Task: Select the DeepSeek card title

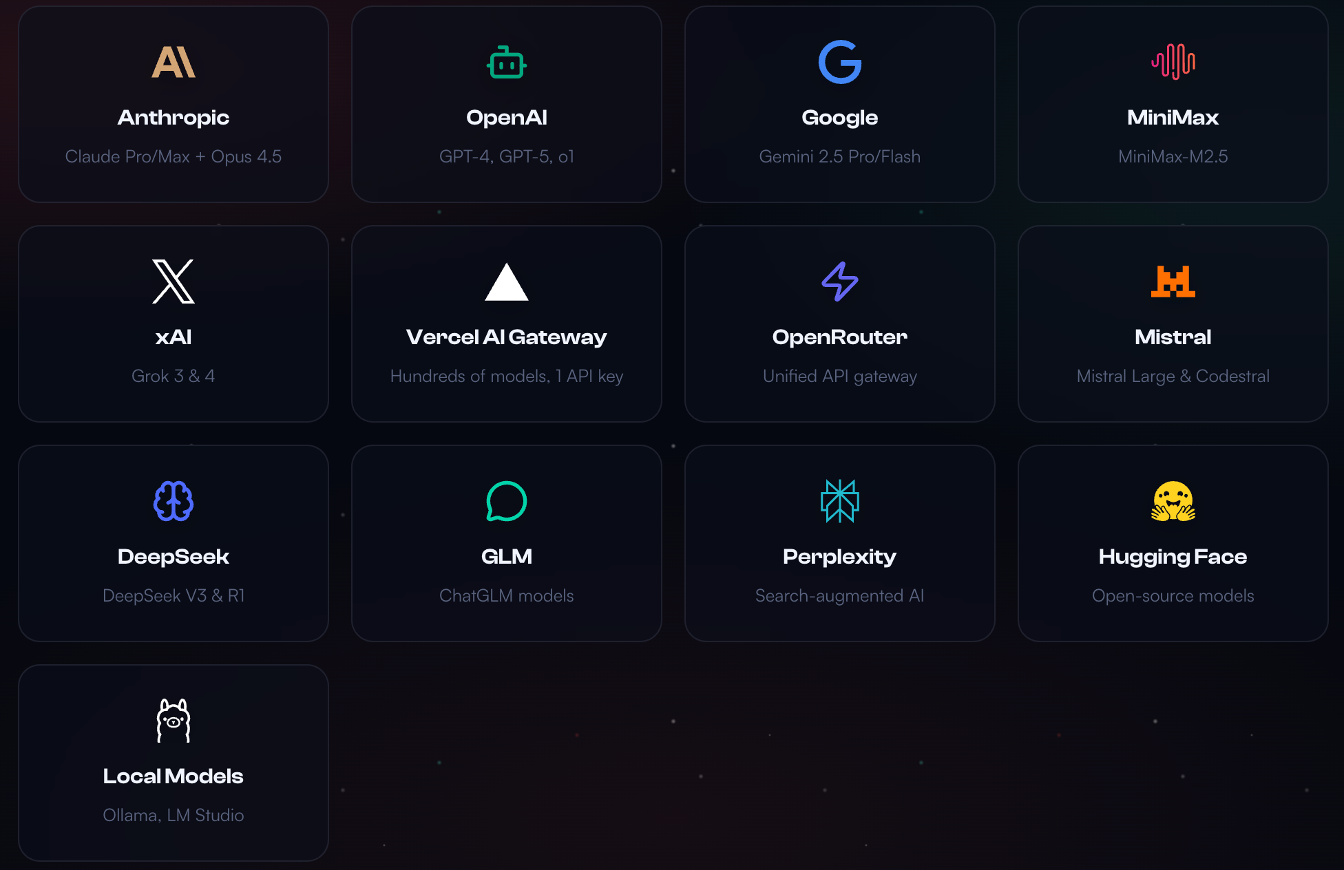Action: (x=174, y=557)
